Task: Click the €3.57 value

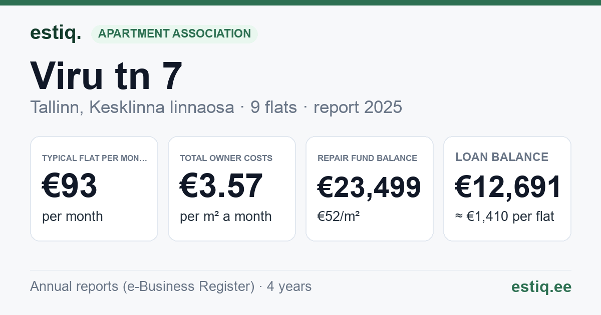Action: pyautogui.click(x=221, y=186)
